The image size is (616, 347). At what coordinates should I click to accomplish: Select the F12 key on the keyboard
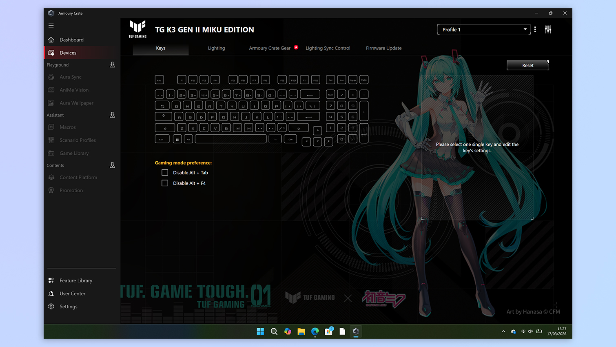tap(315, 80)
